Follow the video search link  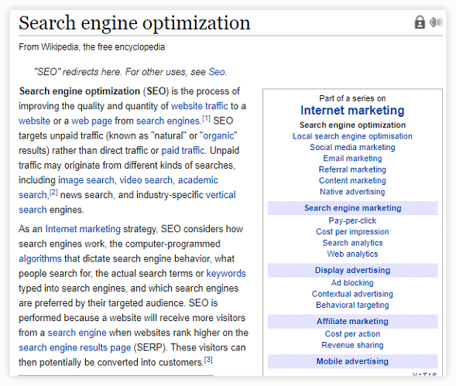tap(146, 180)
